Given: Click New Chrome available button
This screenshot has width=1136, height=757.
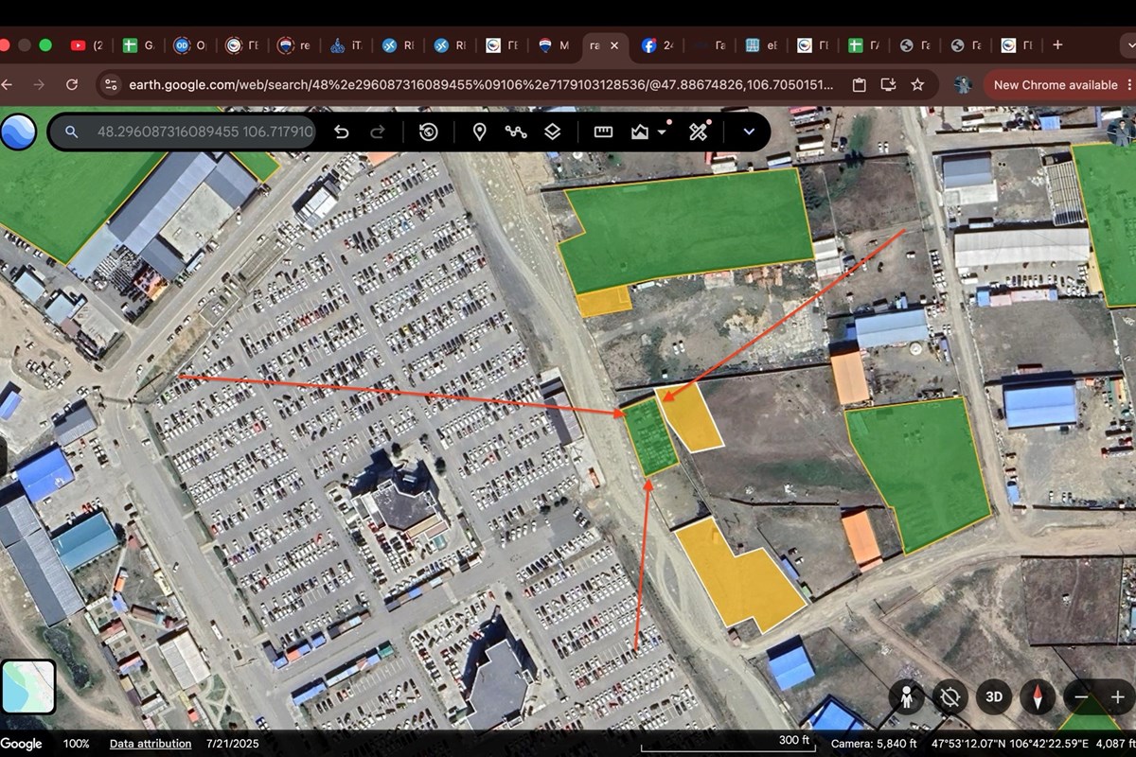Looking at the screenshot, I should [1055, 85].
